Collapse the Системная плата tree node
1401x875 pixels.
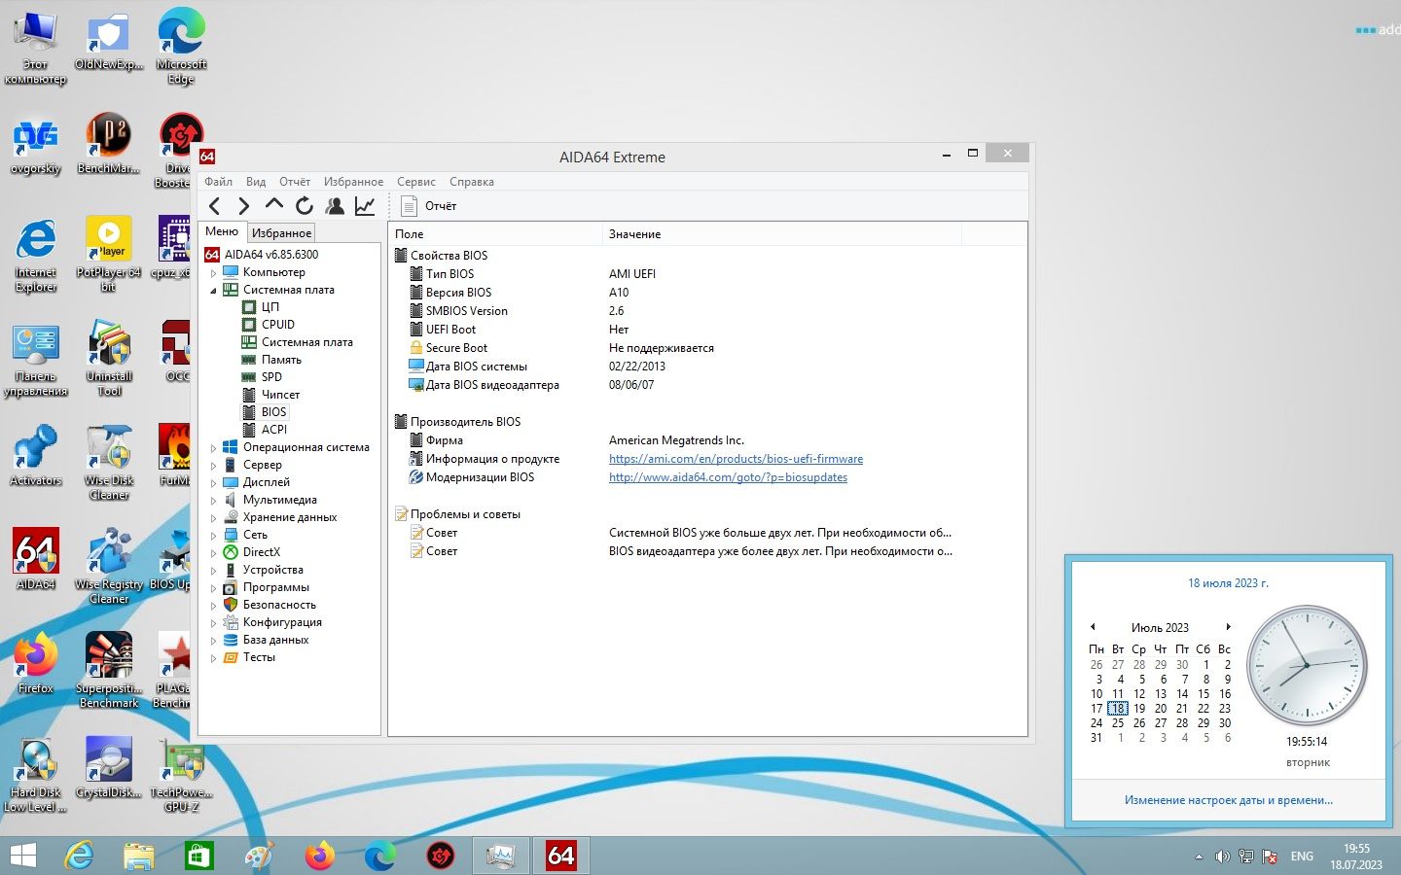tap(213, 291)
